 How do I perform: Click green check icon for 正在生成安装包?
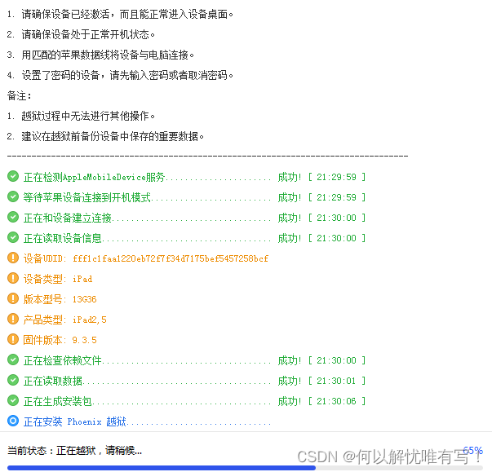tap(13, 400)
